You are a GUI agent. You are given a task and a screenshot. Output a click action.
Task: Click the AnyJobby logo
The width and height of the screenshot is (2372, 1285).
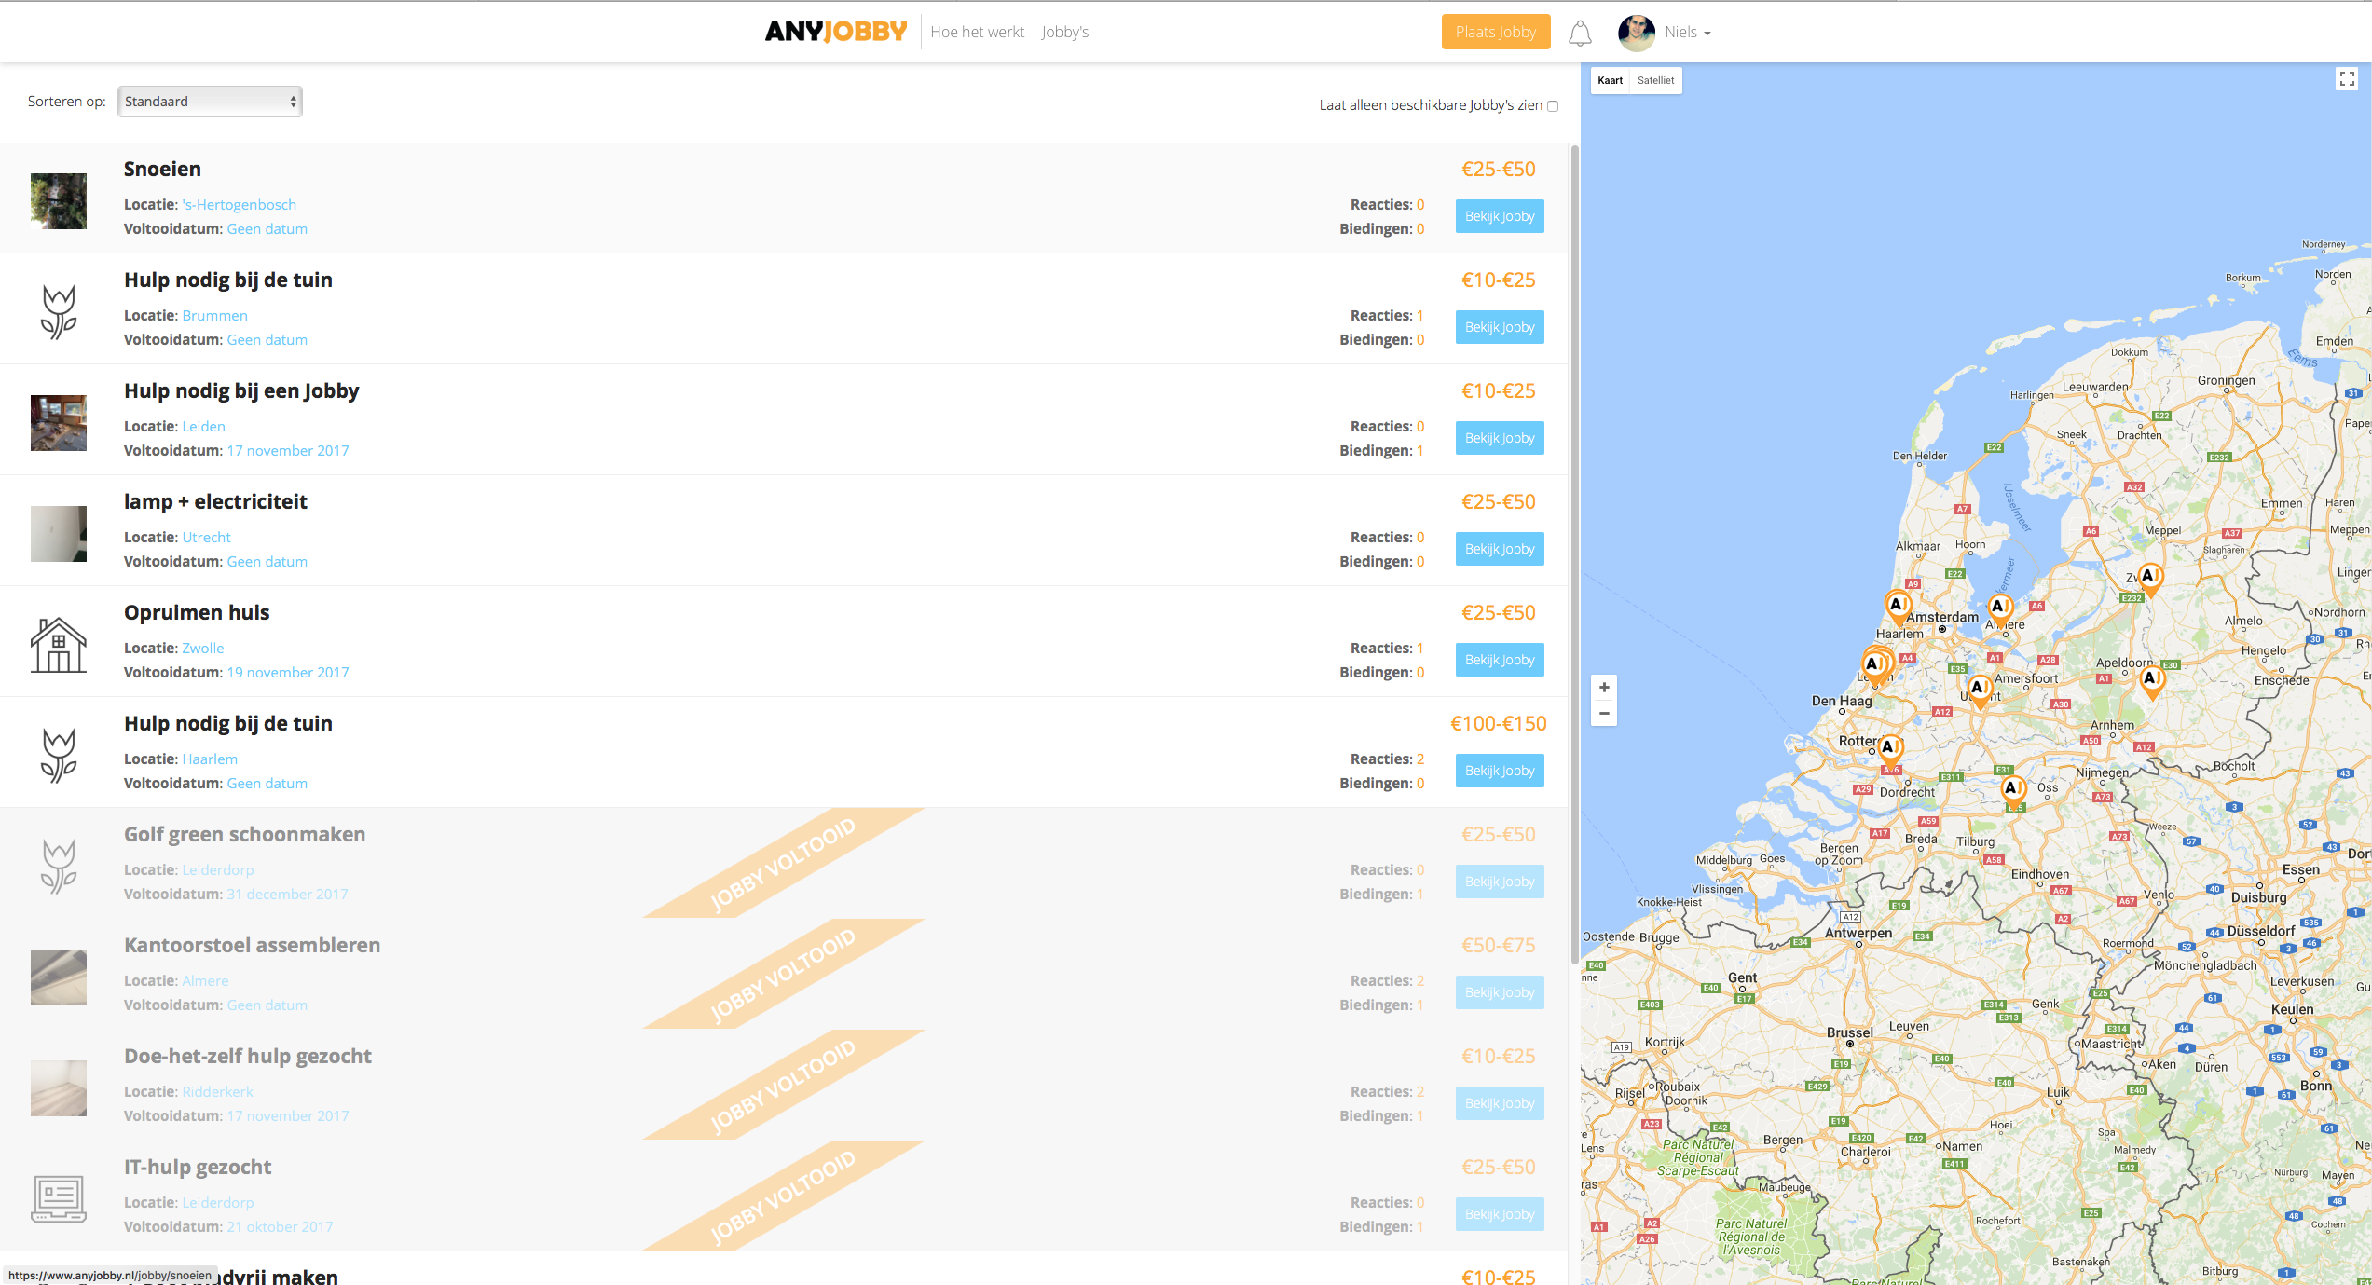point(836,32)
